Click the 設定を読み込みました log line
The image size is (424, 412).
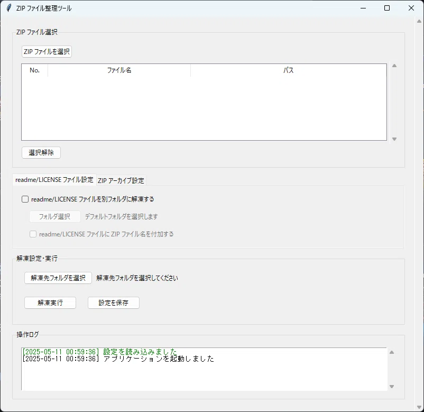(99, 352)
